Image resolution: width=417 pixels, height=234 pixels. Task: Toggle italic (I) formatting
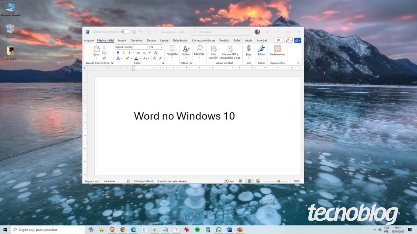click(x=124, y=53)
